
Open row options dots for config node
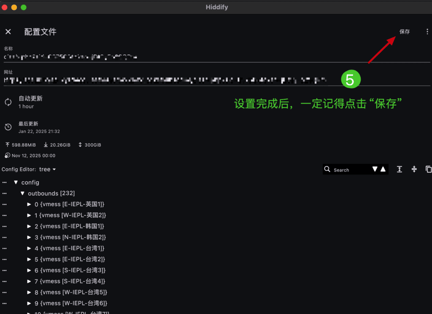[x=4, y=182]
